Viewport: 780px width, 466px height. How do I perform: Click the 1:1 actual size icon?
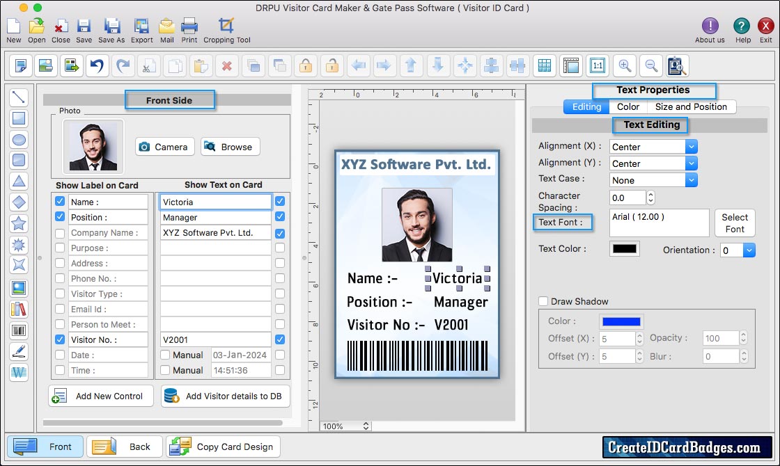(598, 65)
